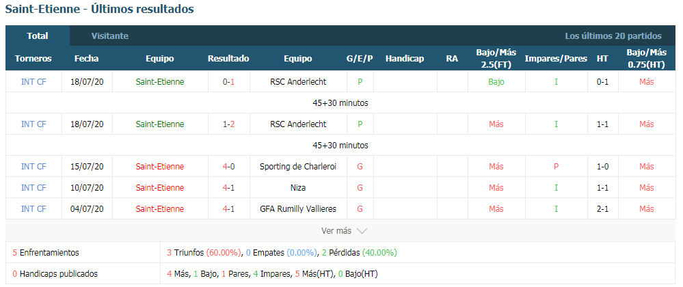Image resolution: width=683 pixels, height=287 pixels.
Task: Click the Fecha column header
Action: pyautogui.click(x=87, y=58)
